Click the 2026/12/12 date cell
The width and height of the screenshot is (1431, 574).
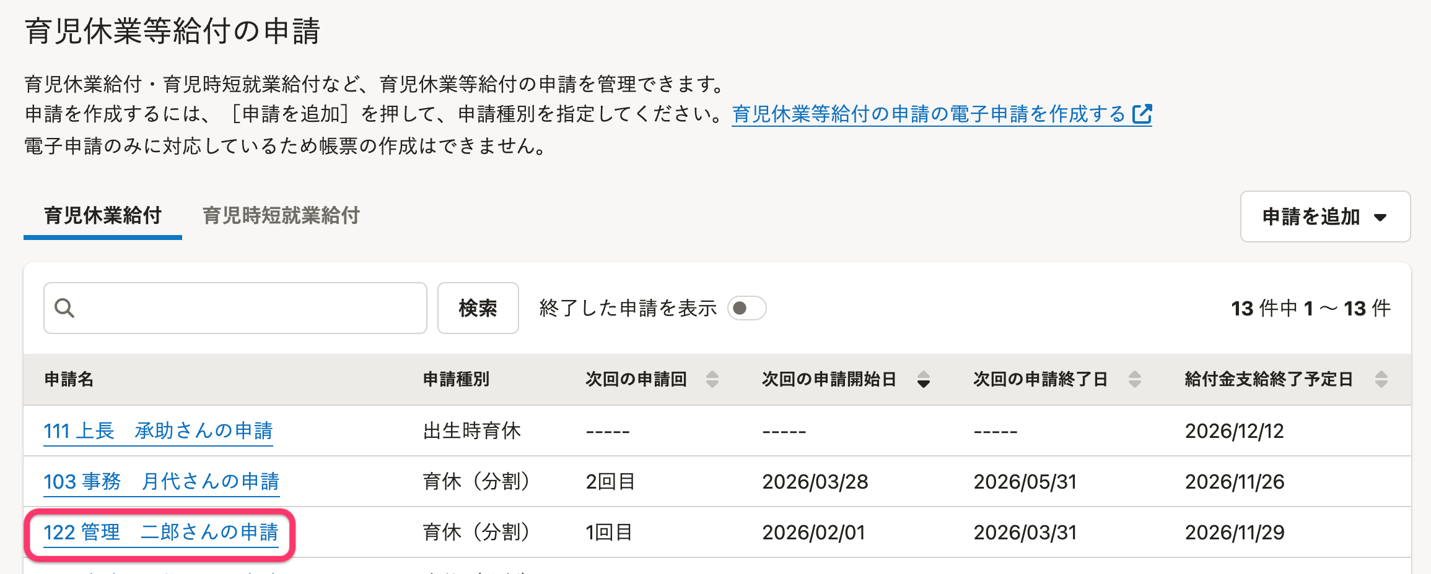[1234, 430]
